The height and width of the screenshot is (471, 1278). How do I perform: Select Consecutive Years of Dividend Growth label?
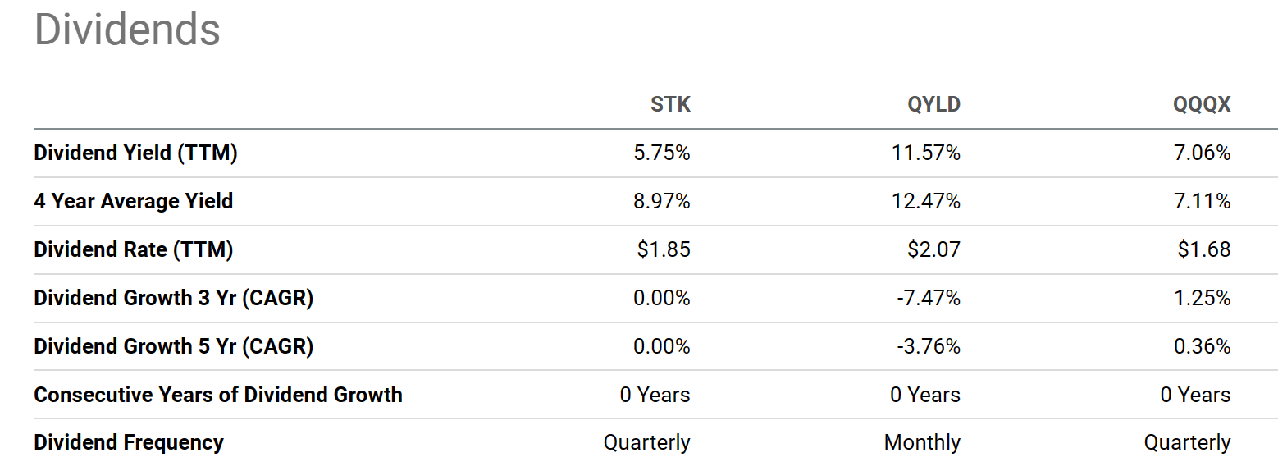pyautogui.click(x=217, y=395)
